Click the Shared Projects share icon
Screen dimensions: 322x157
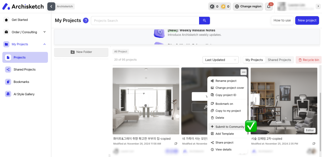click(8, 70)
